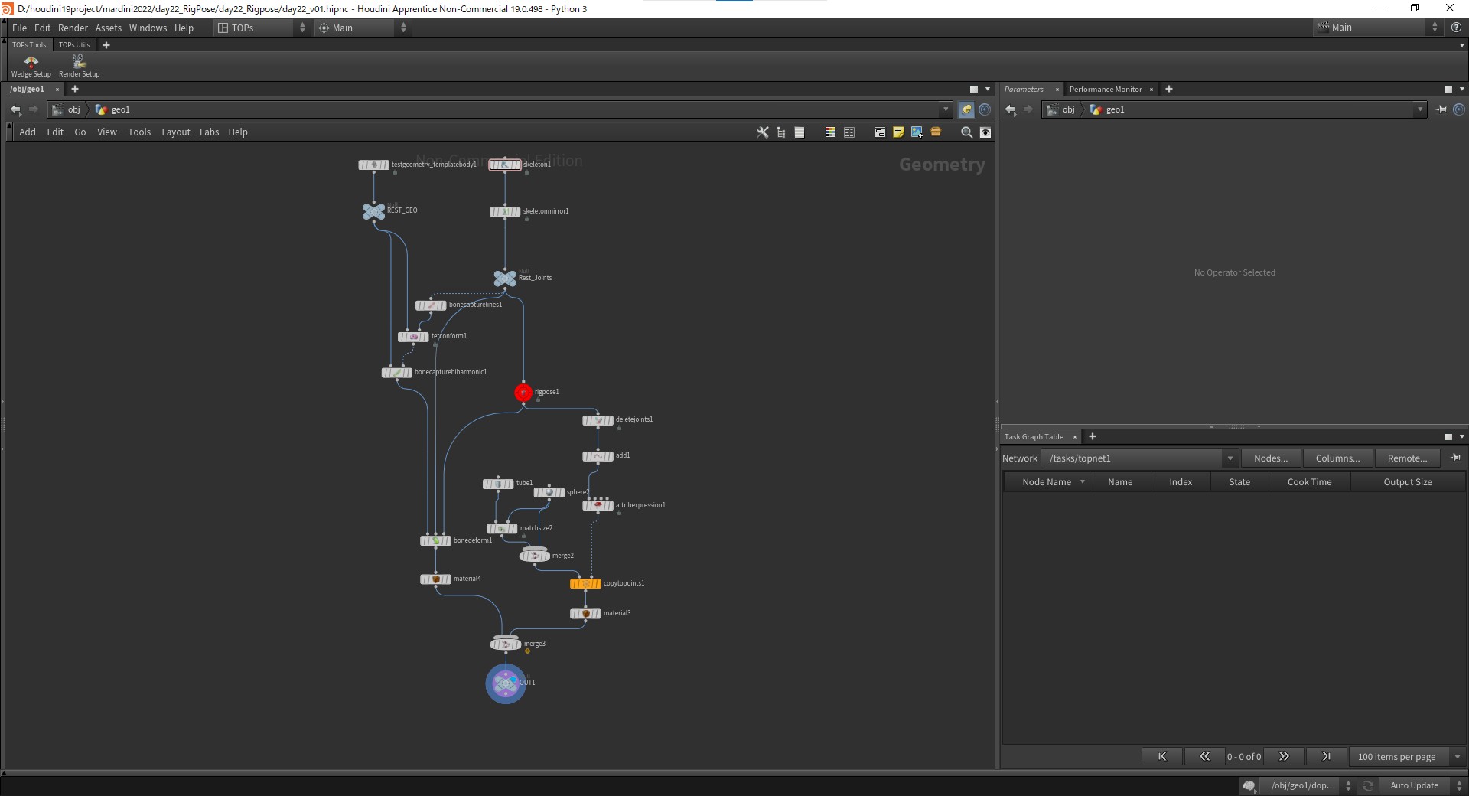Toggle pin on Task Graph Table network
The image size is (1469, 796).
[1455, 458]
